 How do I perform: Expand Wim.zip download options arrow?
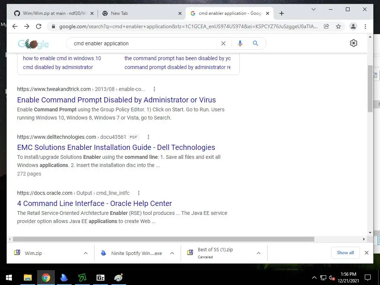point(86,253)
